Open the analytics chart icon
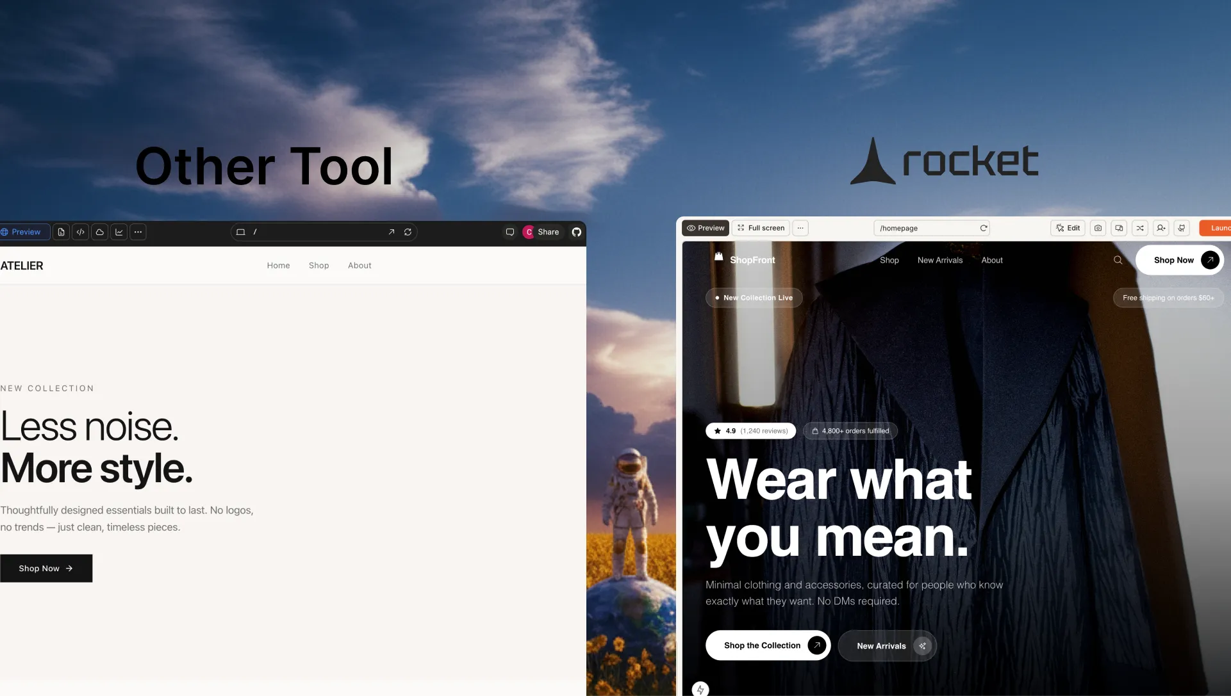 pos(119,232)
